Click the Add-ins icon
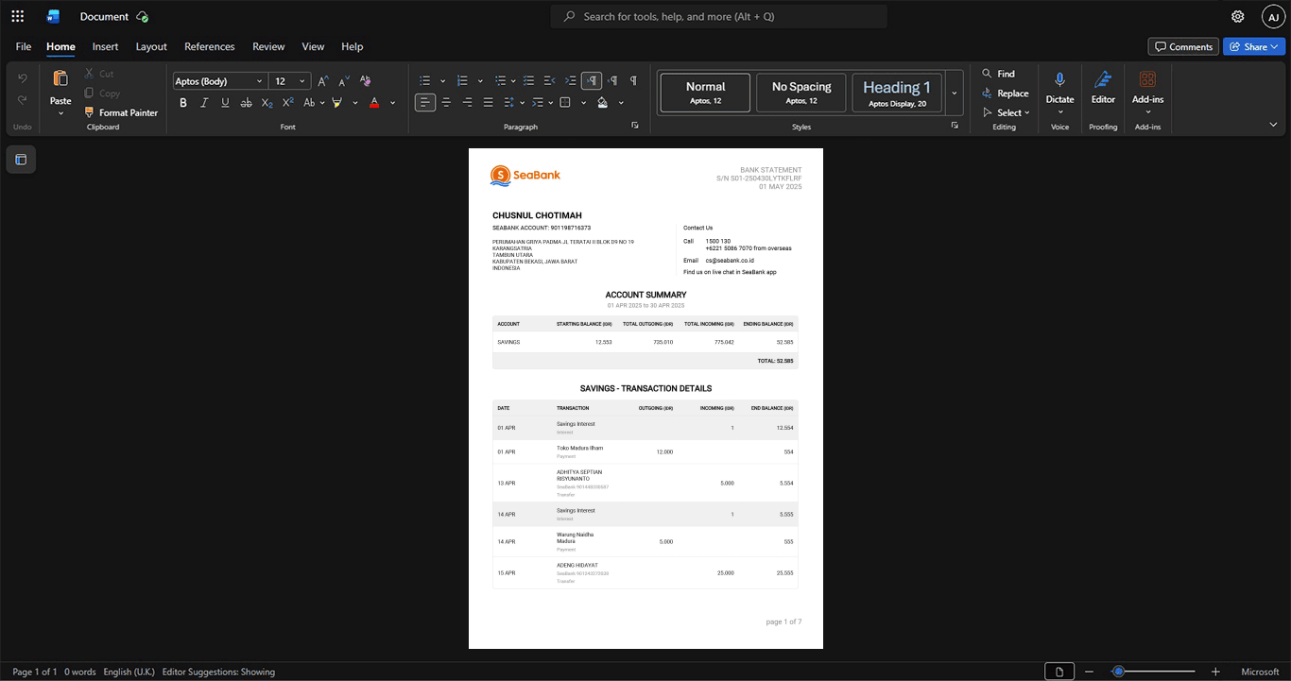Screen dimensions: 1291x681 (1148, 79)
